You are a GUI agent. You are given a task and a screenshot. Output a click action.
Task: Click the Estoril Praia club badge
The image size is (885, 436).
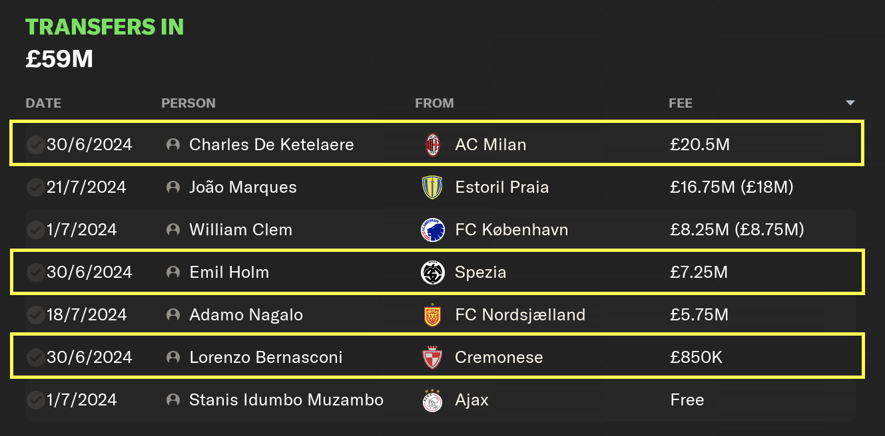click(x=433, y=187)
